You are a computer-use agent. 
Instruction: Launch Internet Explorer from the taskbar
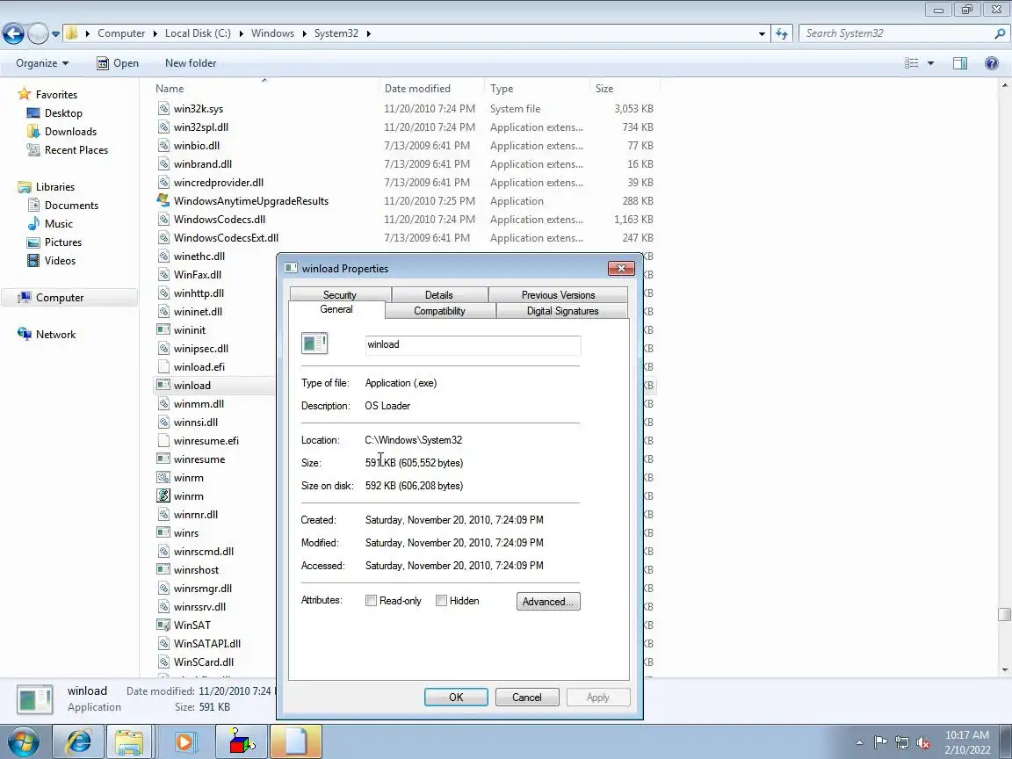(78, 741)
